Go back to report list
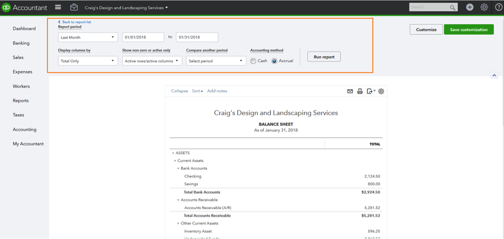Image resolution: width=504 pixels, height=239 pixels. [x=74, y=22]
